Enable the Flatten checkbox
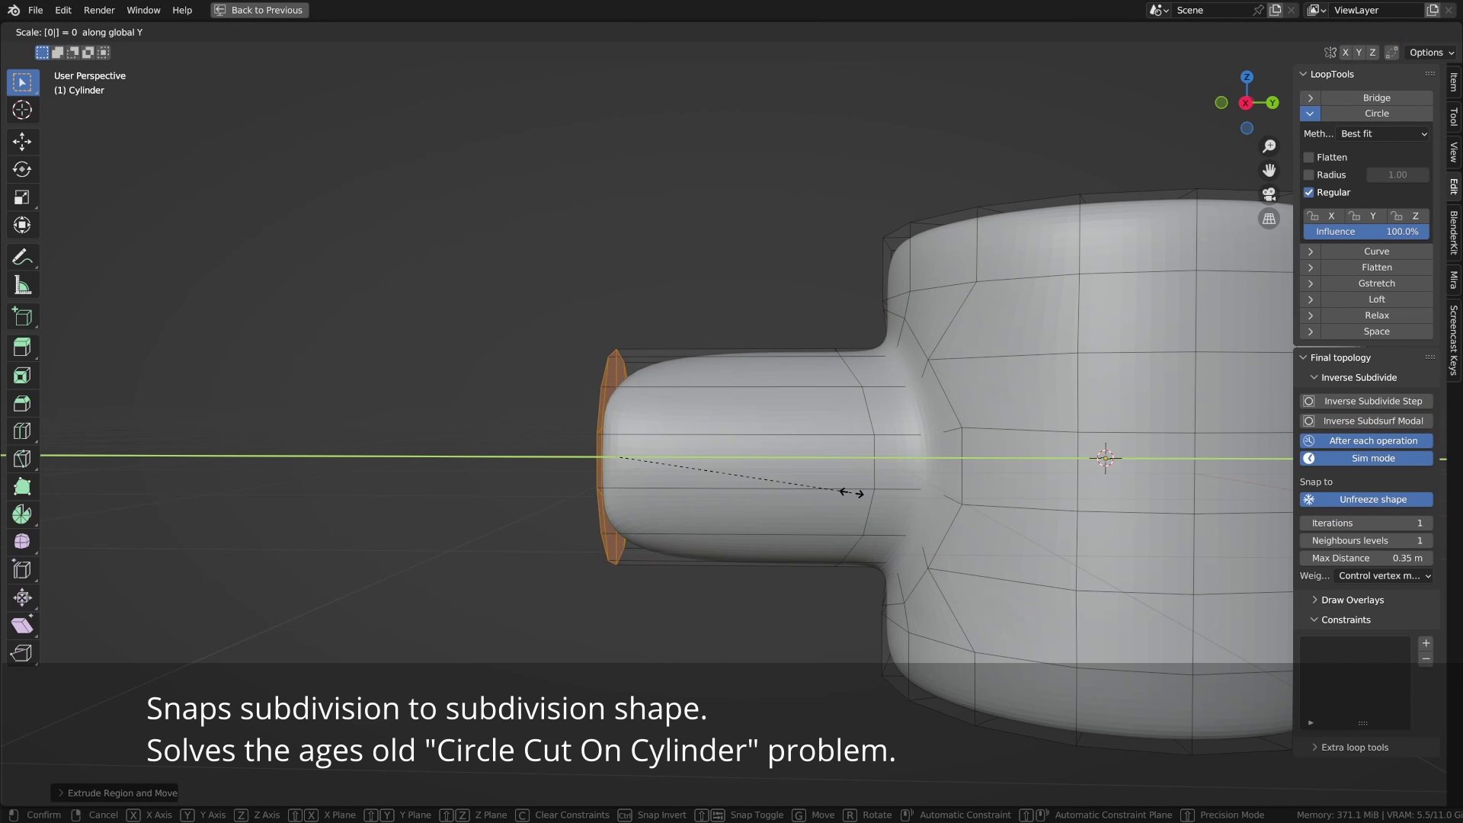The image size is (1463, 823). 1310,157
